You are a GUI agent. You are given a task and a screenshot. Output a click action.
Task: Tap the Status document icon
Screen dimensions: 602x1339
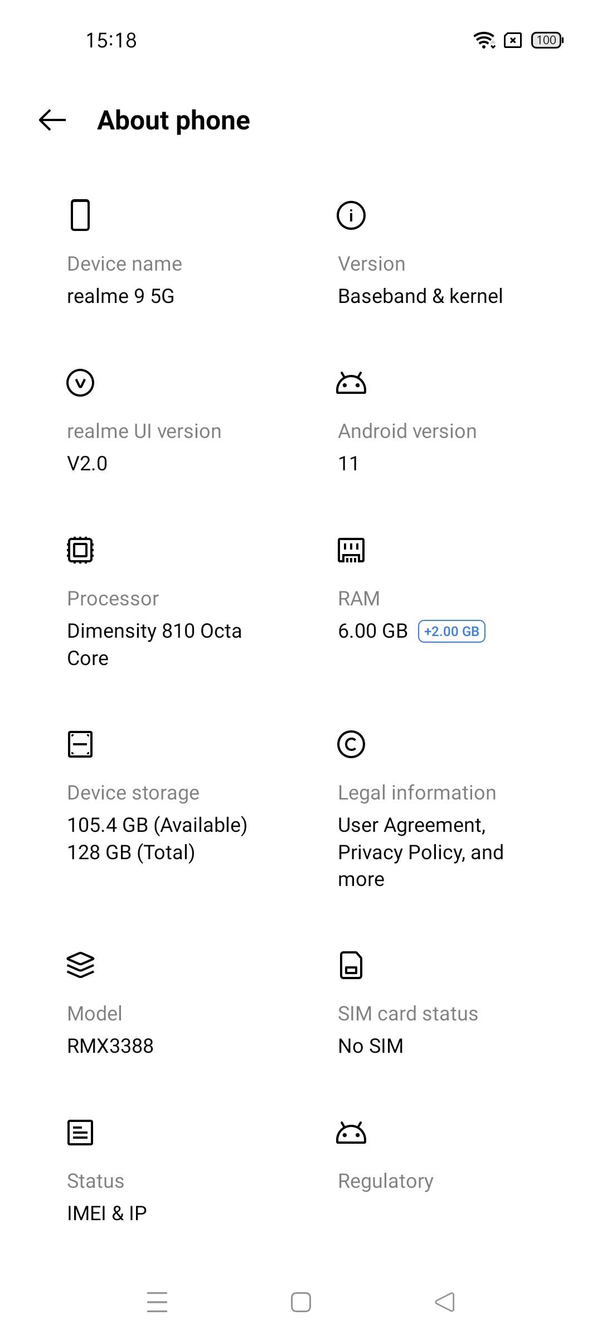(x=80, y=1133)
